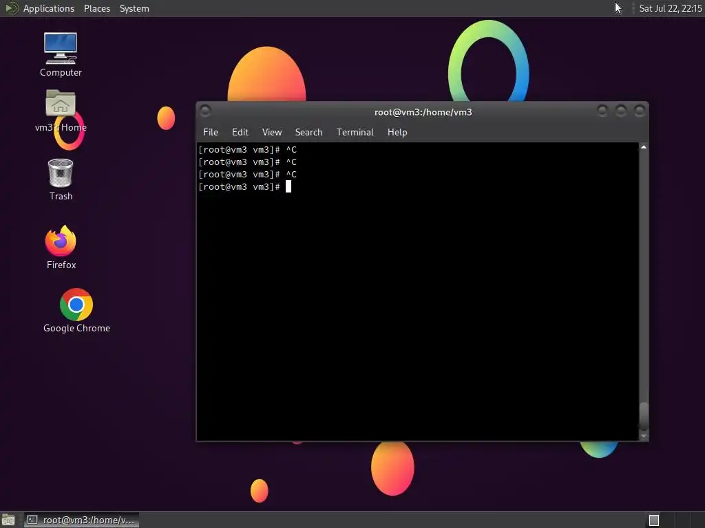Maximize the terminal window

[621, 111]
